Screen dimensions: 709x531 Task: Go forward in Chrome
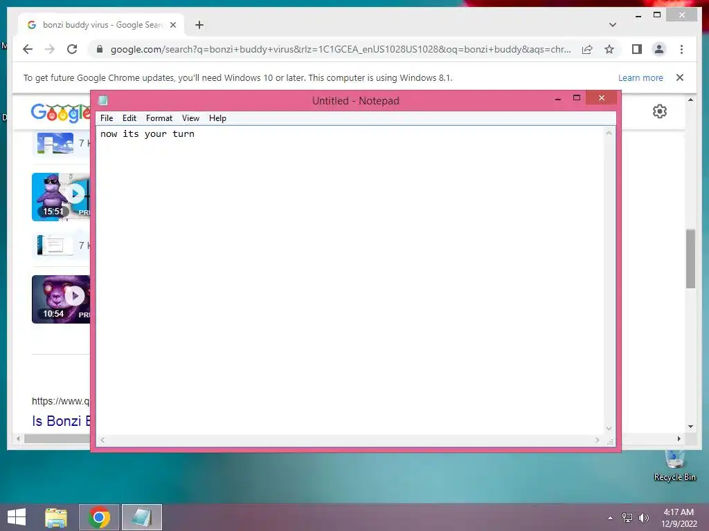coord(50,49)
